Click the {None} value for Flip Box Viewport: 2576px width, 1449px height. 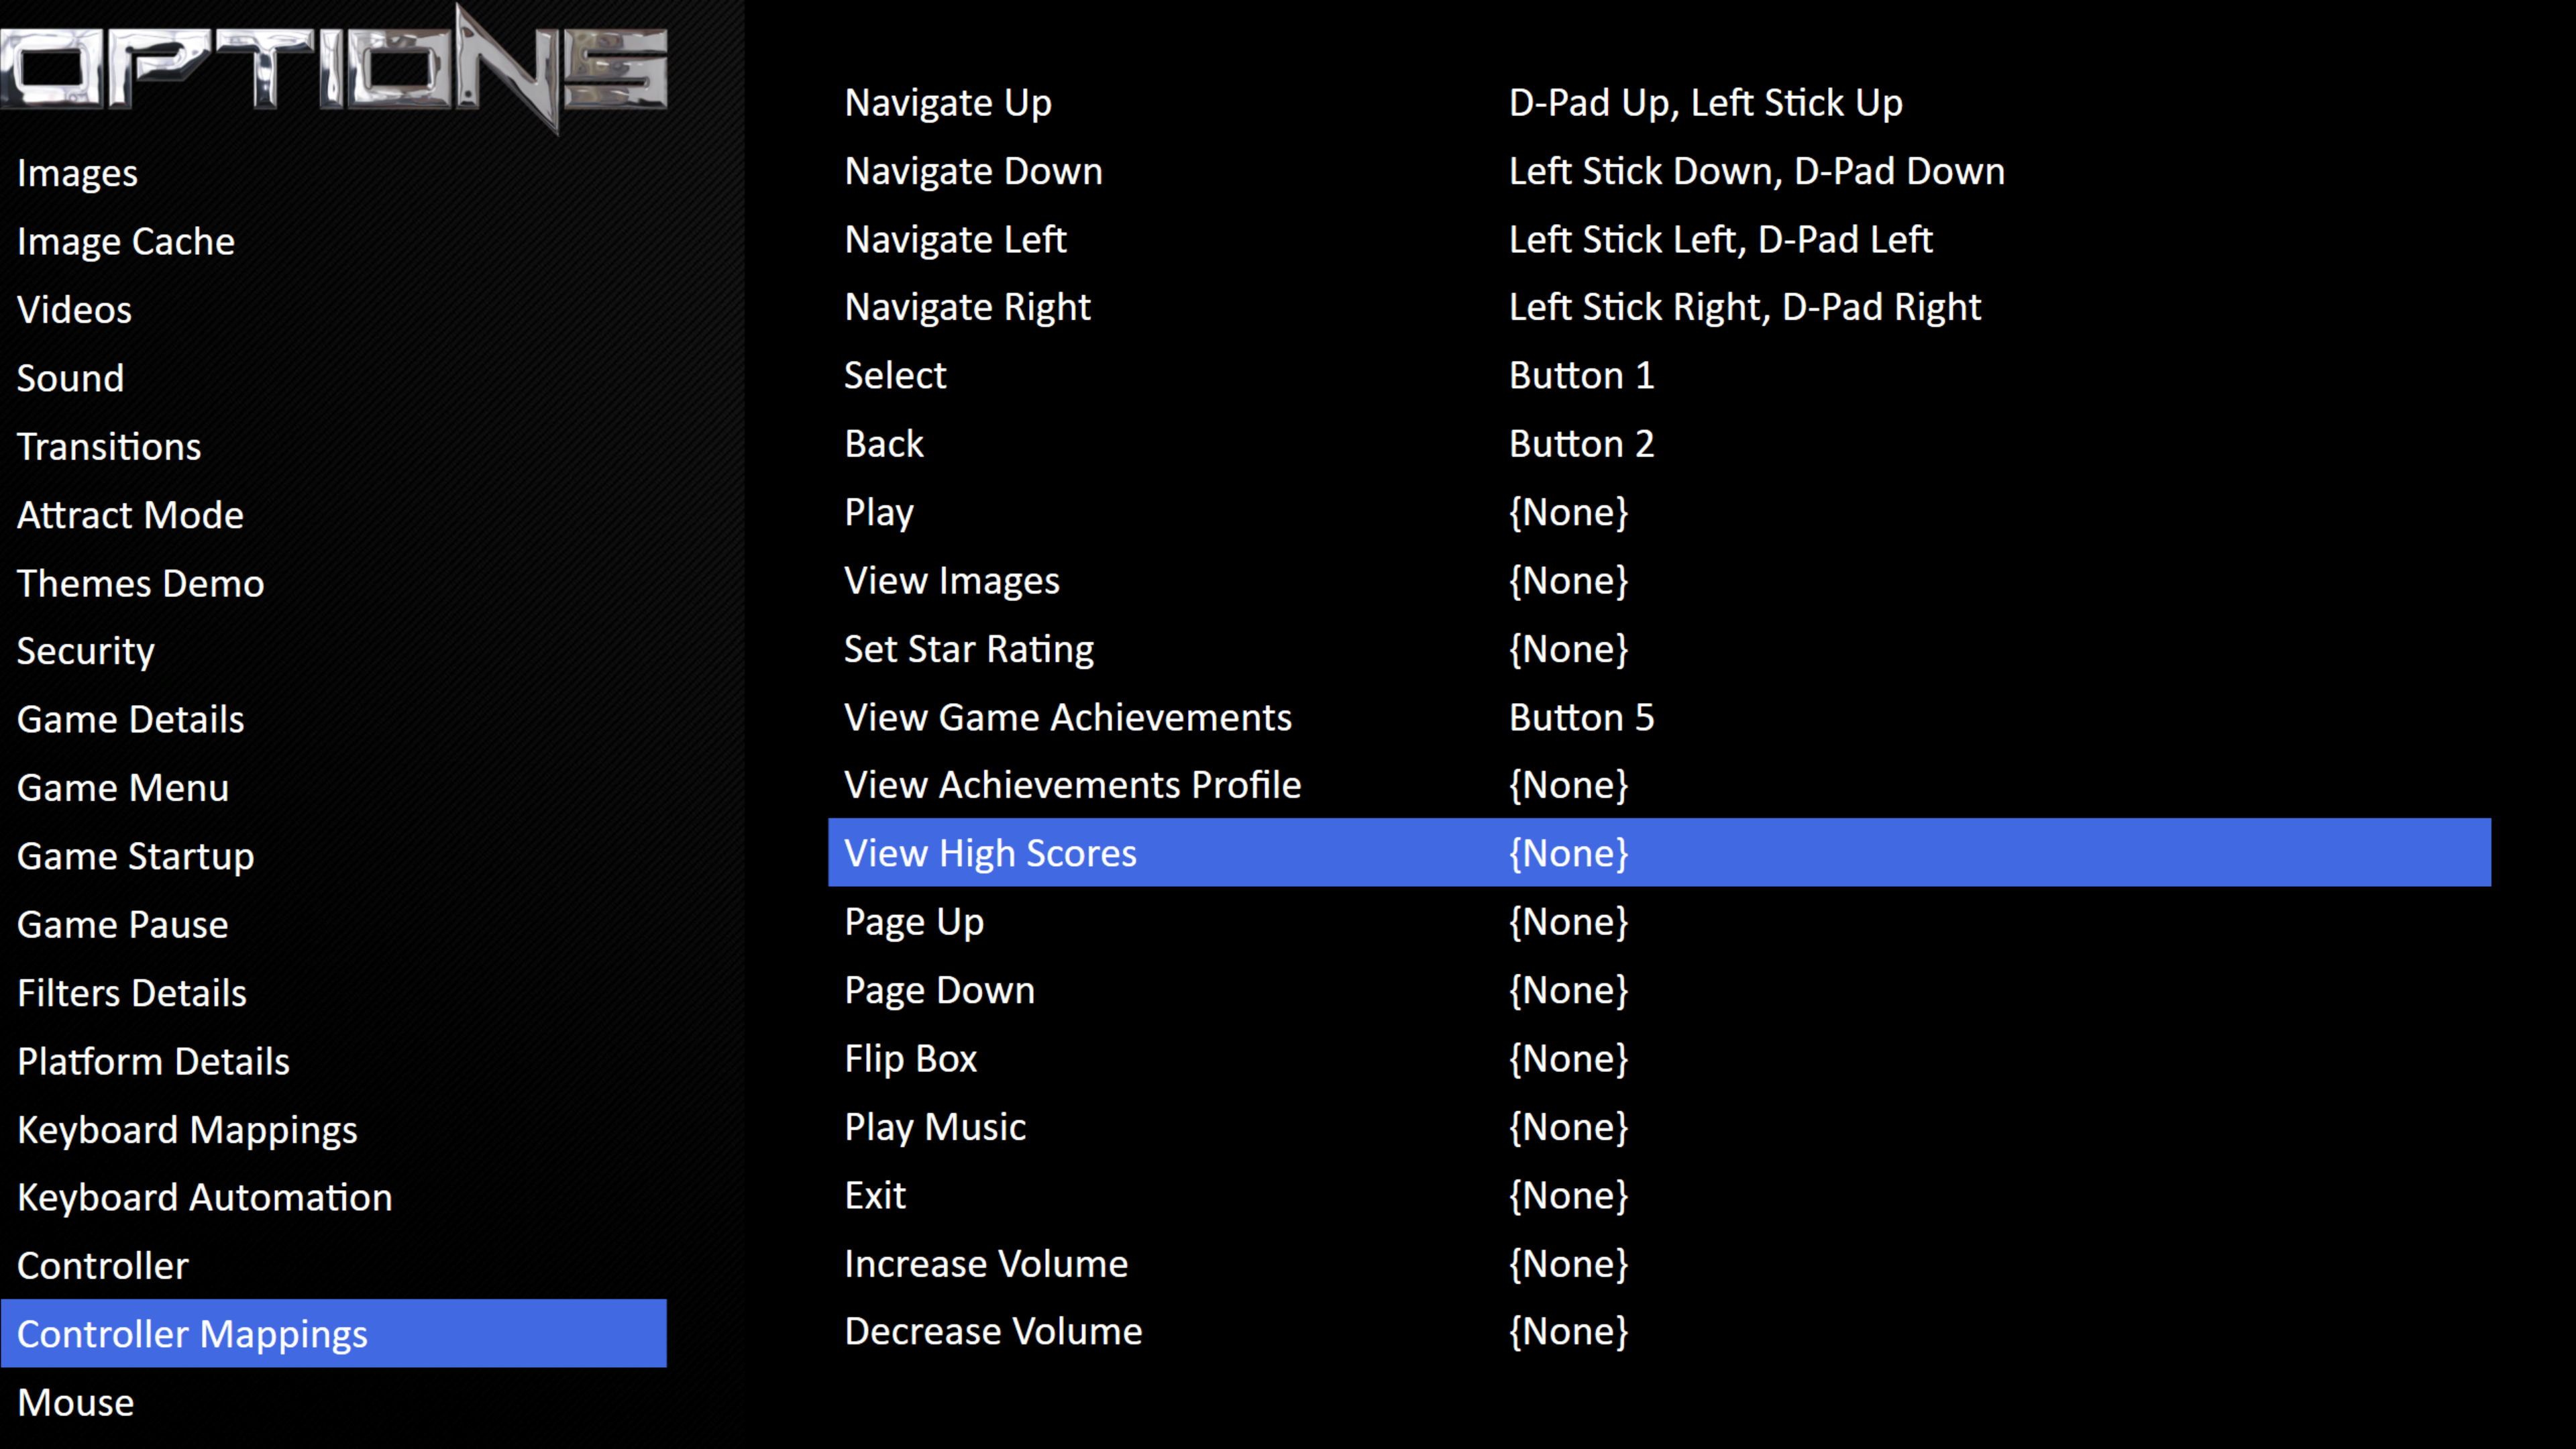1569,1058
